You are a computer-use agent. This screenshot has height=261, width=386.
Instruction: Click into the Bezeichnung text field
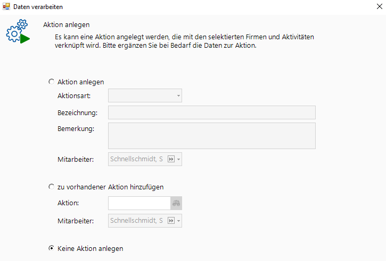point(211,112)
